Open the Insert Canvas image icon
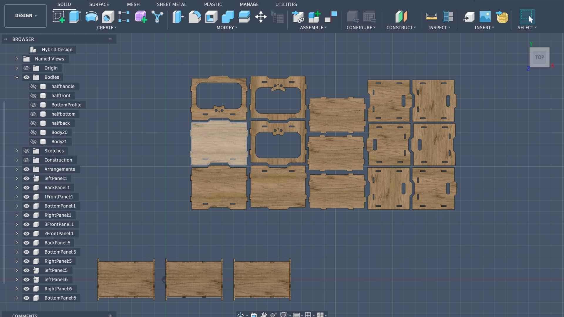 coord(485,16)
